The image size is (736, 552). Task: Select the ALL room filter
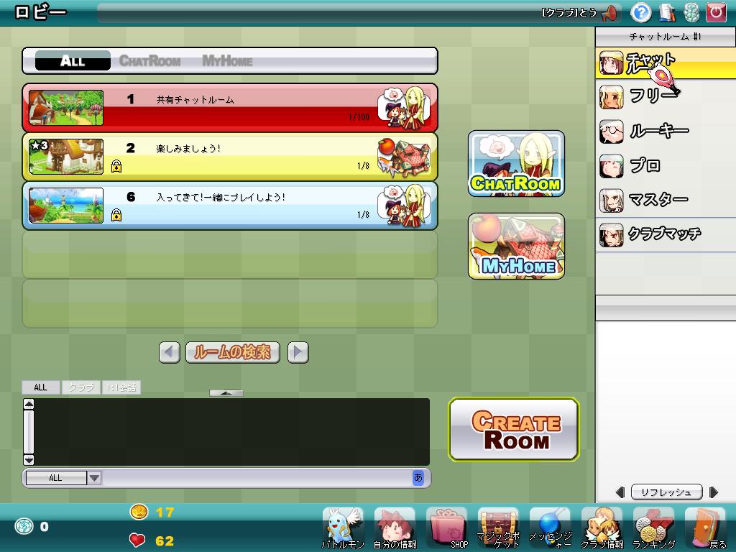click(x=73, y=61)
